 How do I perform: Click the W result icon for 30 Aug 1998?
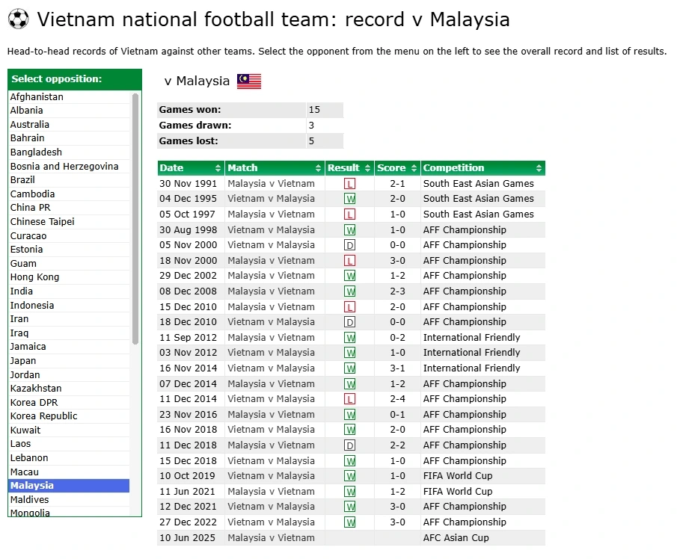pyautogui.click(x=350, y=230)
